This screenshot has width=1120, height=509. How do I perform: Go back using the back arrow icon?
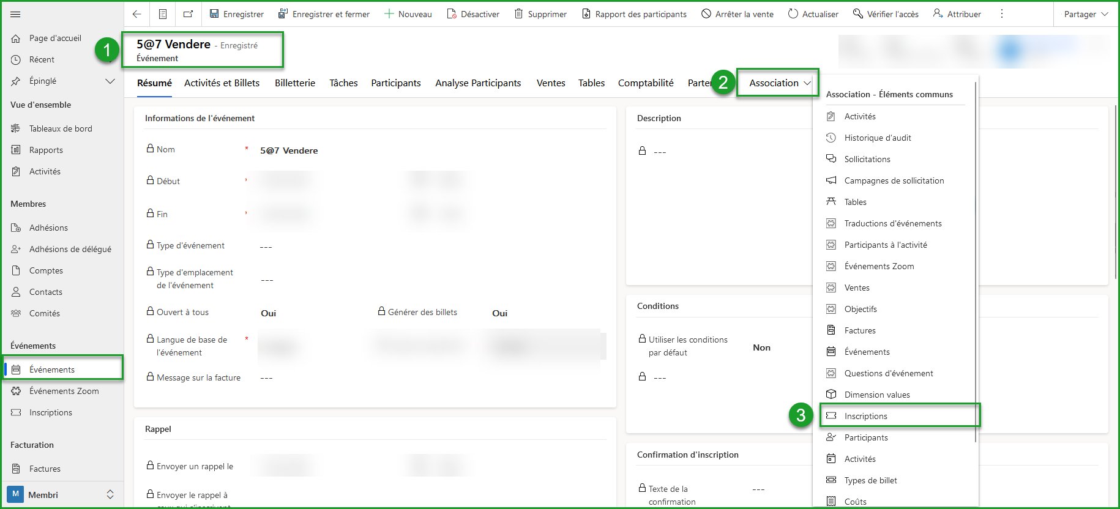pos(137,14)
